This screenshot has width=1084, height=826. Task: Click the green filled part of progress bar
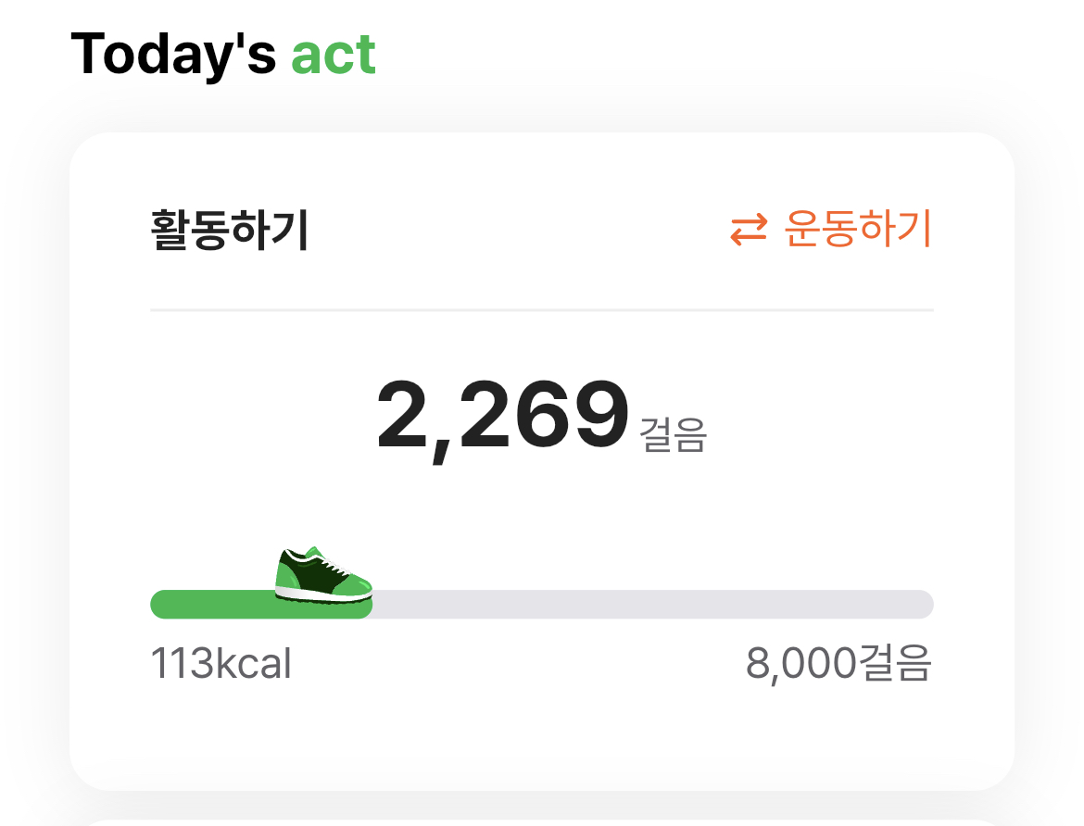click(x=213, y=605)
